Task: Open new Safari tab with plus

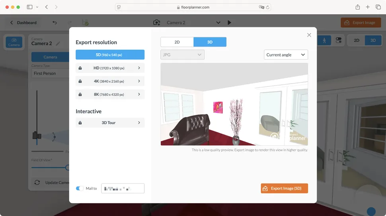Action: pyautogui.click(x=368, y=7)
